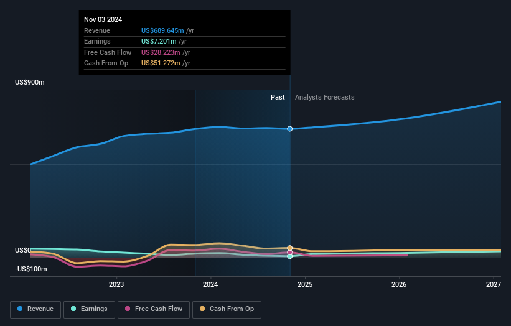The image size is (511, 326).
Task: Click the 2024 x-axis label
Action: point(210,284)
